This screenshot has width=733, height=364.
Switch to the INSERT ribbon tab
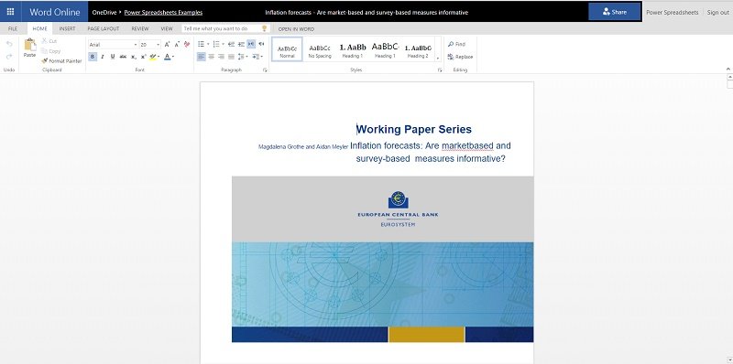pyautogui.click(x=67, y=28)
